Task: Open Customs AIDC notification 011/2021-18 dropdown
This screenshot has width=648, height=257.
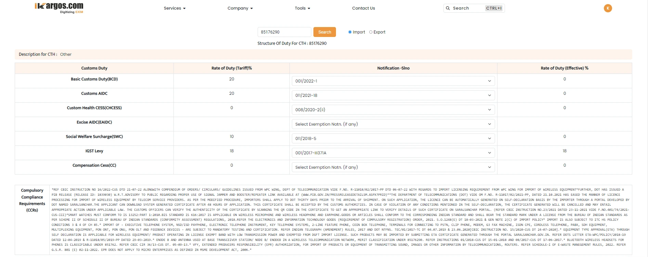Action: 393,95
